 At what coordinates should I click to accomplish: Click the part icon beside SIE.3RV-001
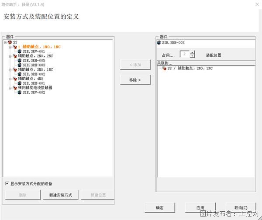click(x=20, y=52)
